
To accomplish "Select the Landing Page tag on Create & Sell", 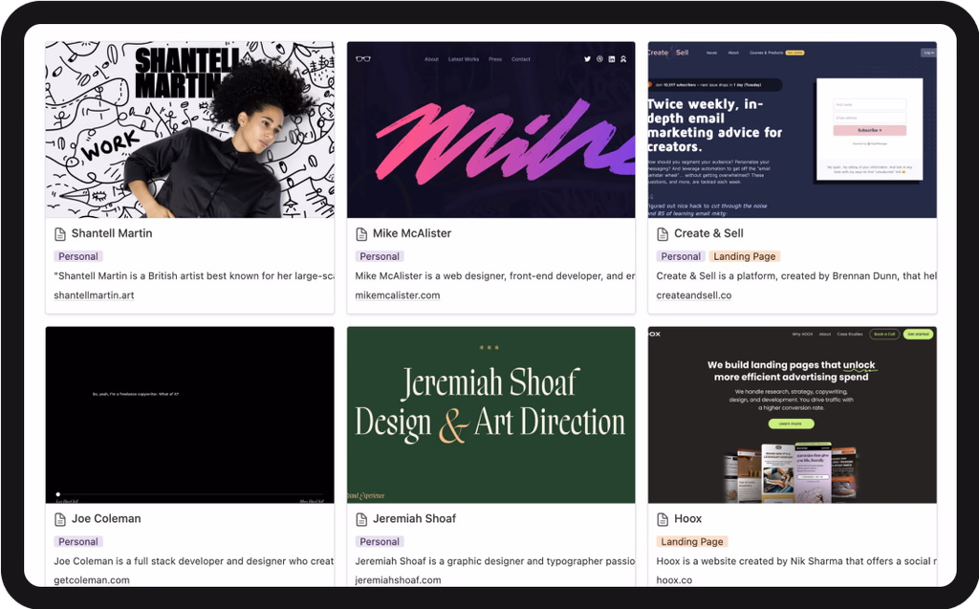I will (x=745, y=256).
